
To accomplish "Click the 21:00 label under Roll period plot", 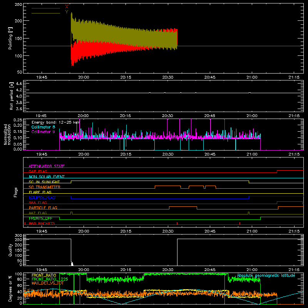I will coord(252,116).
